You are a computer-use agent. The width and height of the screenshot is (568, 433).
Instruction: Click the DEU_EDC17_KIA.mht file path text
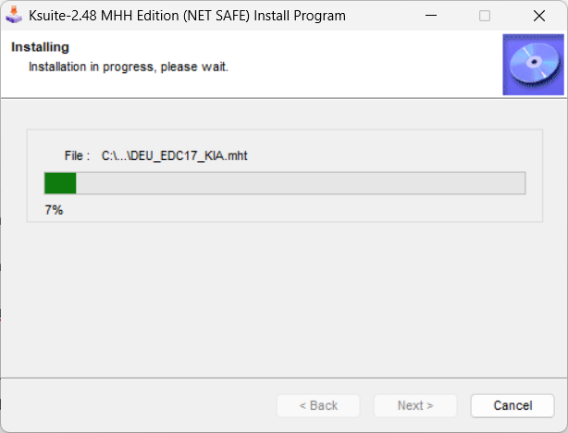pyautogui.click(x=175, y=155)
